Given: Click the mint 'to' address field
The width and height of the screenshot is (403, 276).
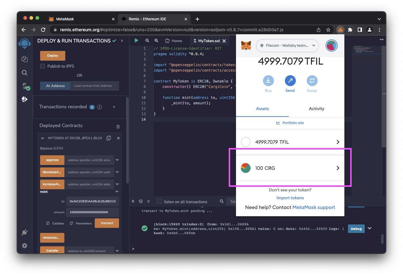Looking at the screenshot, I should (93, 201).
